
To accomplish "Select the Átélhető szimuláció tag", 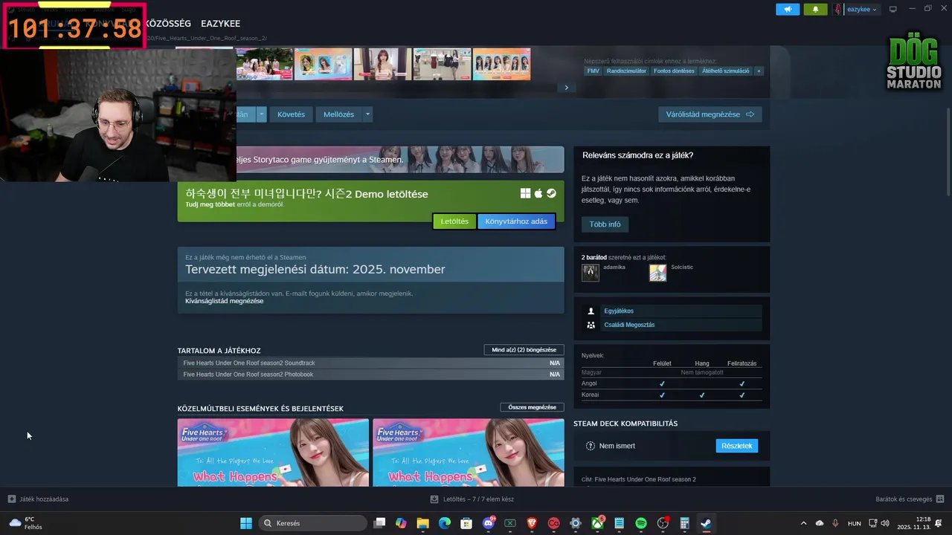I will pos(726,71).
